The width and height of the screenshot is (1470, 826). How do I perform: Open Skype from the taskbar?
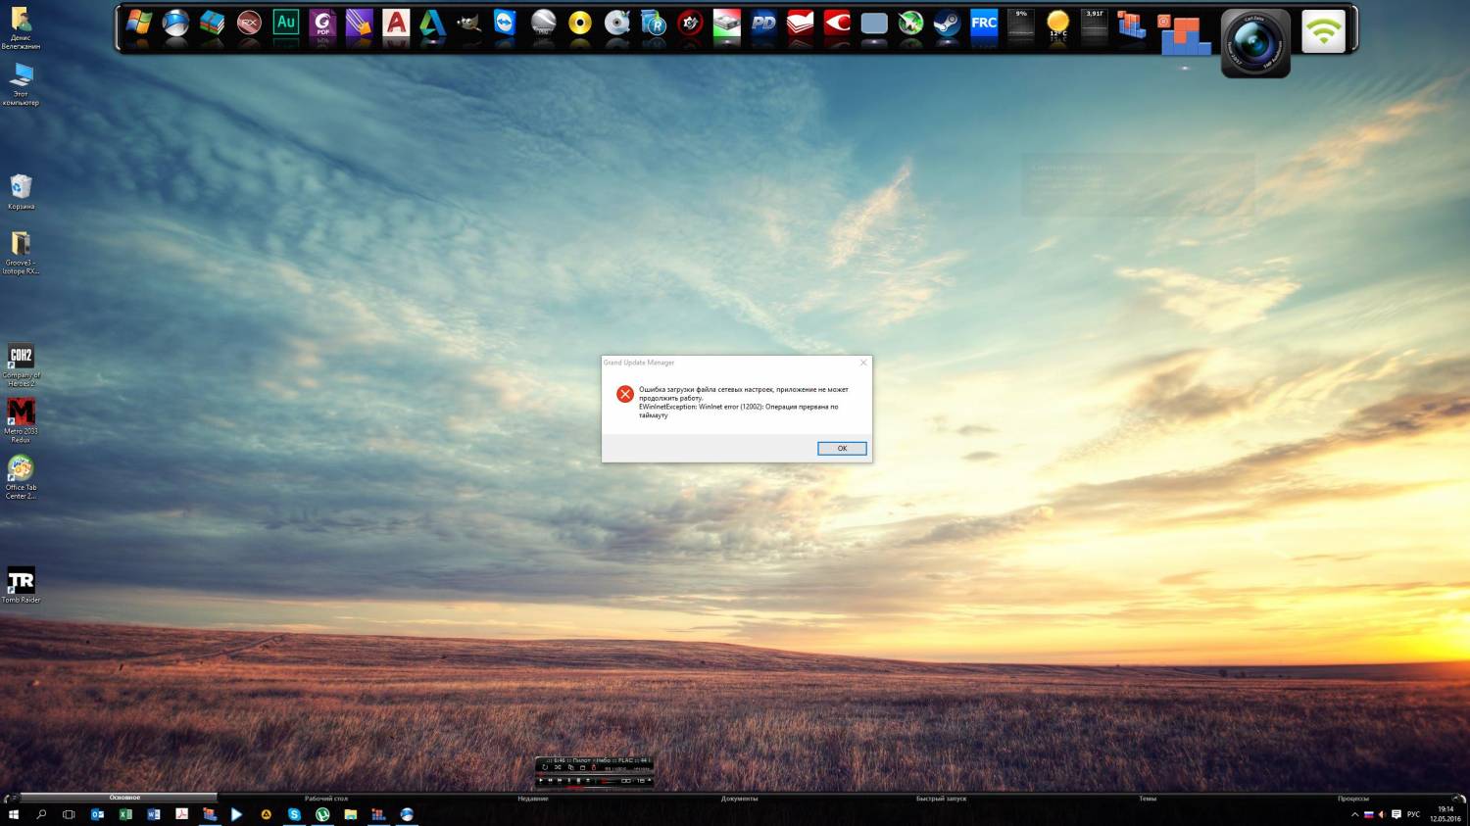[x=294, y=814]
